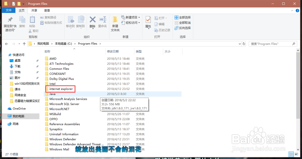The height and width of the screenshot is (159, 302).
Task: Switch to the Share (共享) tab
Action: coord(34,10)
